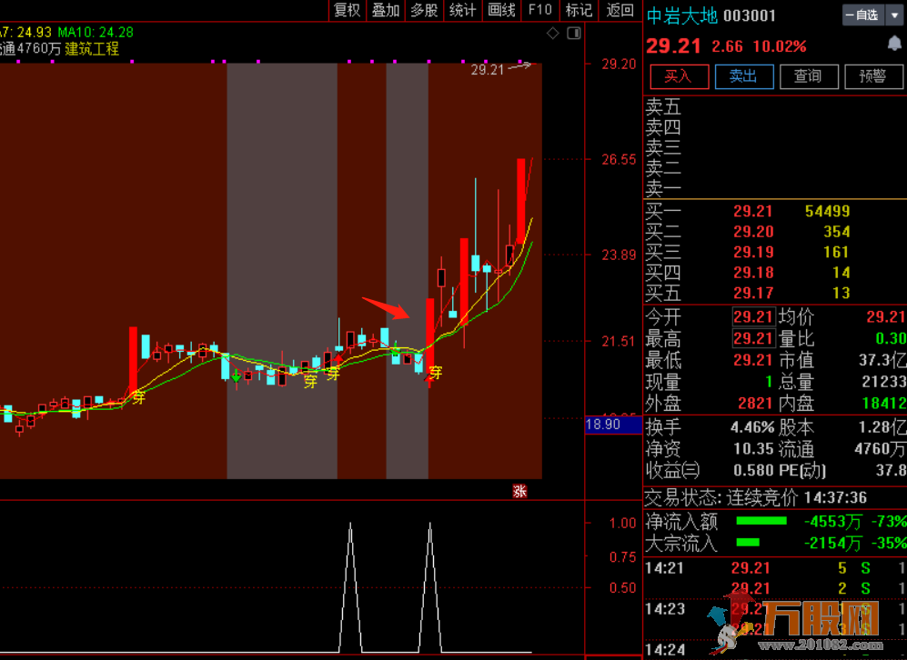Click the red arrow annotation on chart

coord(386,306)
